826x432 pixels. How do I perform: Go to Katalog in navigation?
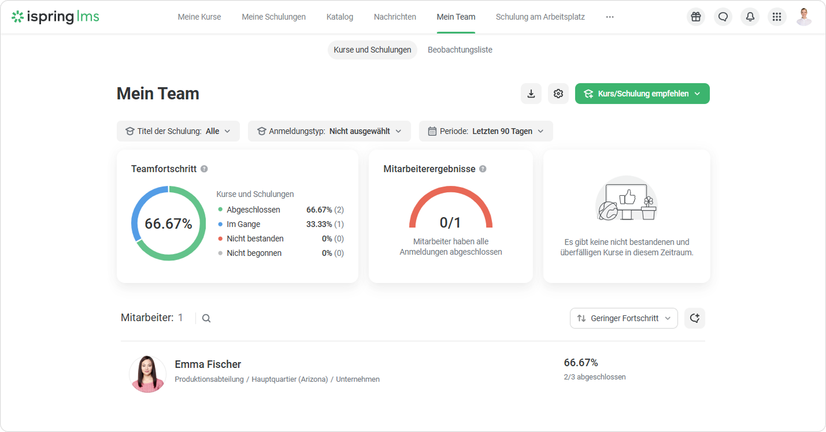coord(339,17)
